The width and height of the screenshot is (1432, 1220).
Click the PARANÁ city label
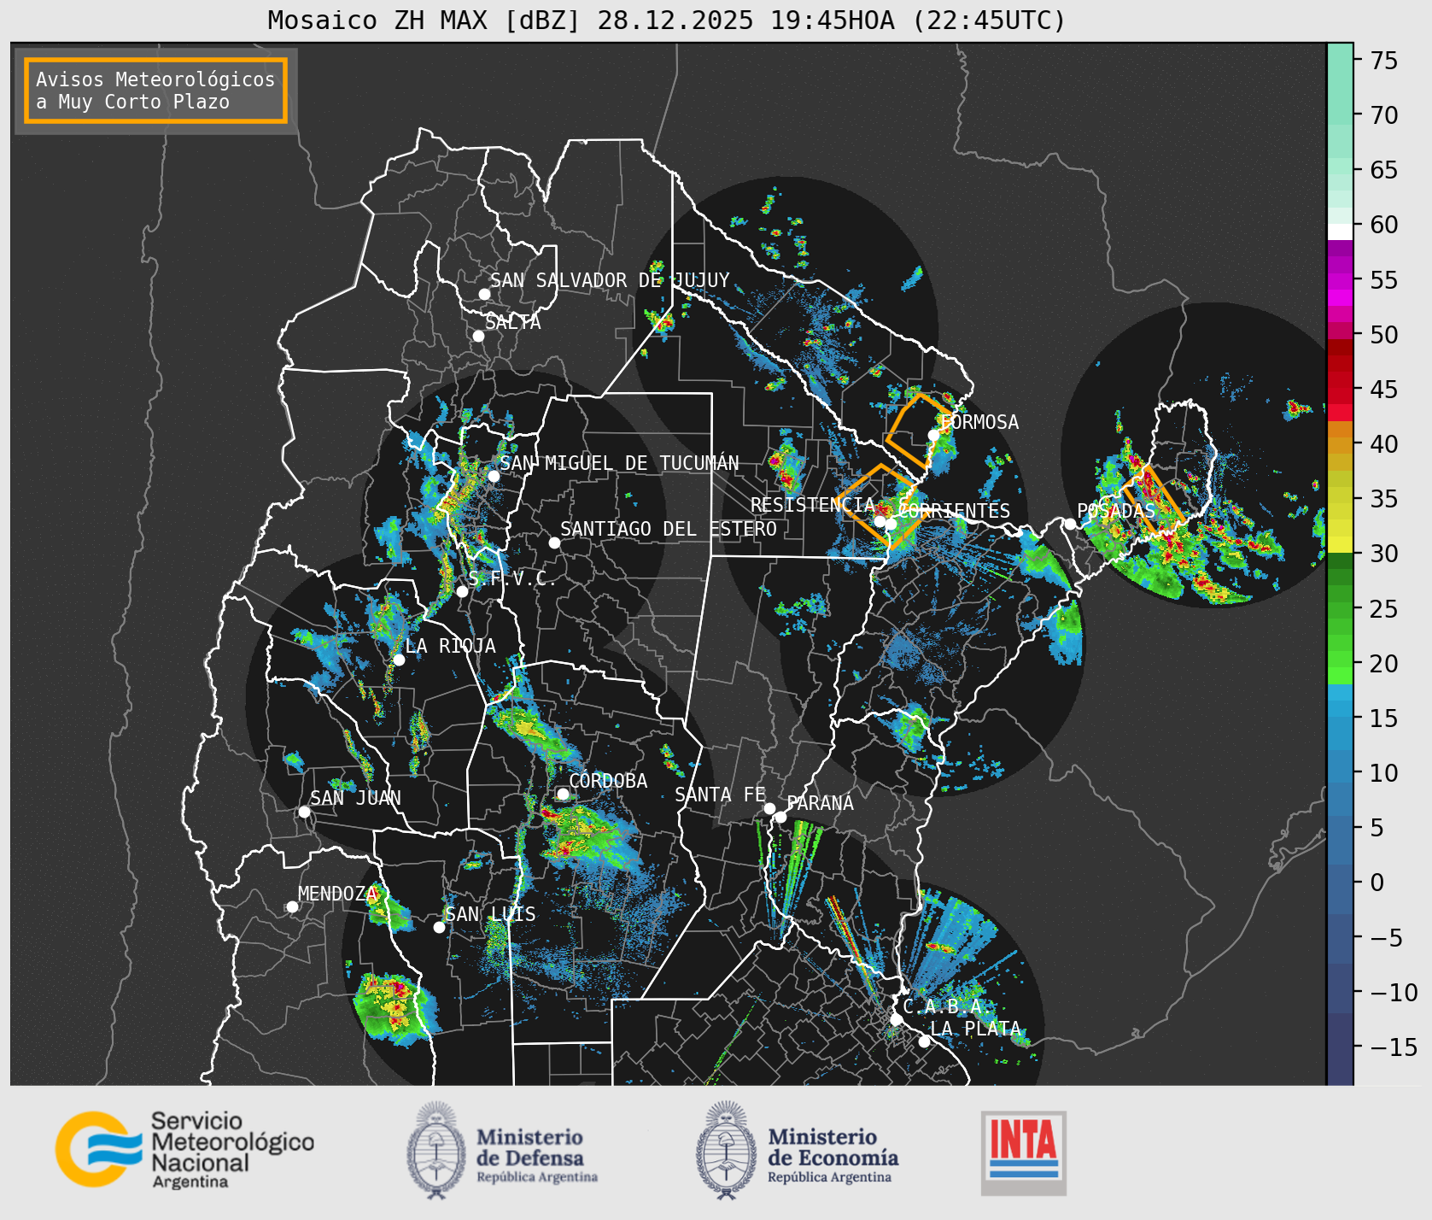click(820, 803)
